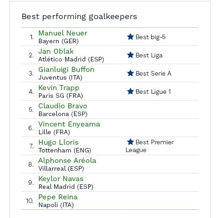Click the Napoli (ITA) club text
Viewport: 218px width, 218px height.
pos(56,205)
